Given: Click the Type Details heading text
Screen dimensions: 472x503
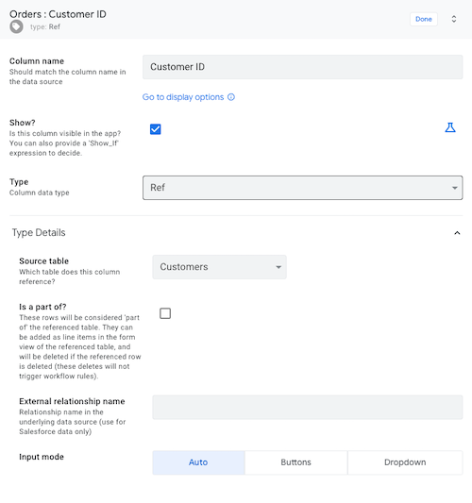Looking at the screenshot, I should tap(39, 232).
